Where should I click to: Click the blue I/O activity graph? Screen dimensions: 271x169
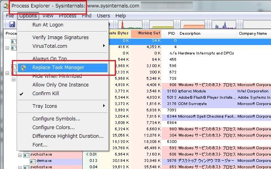pos(224,24)
